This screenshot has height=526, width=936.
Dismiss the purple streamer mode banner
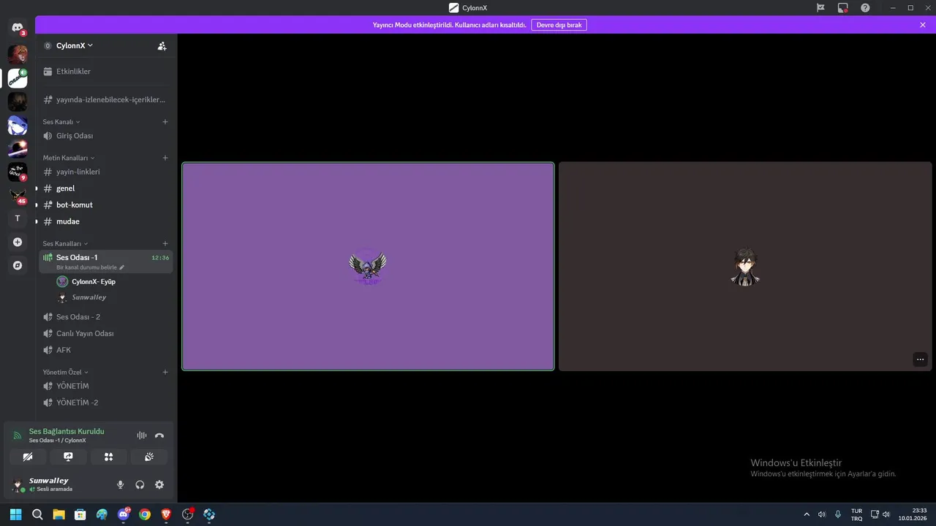923,25
